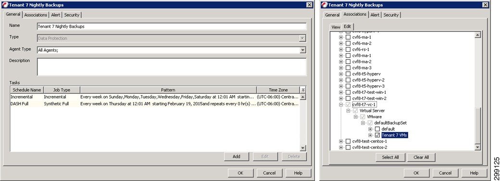This screenshot has width=500, height=181.
Task: Expand the cvf8-t7-test-win-2 node
Action: [x=341, y=99]
